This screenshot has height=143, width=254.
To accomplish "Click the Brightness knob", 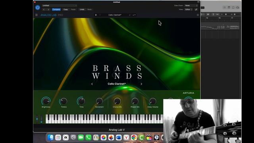I will (46, 101).
